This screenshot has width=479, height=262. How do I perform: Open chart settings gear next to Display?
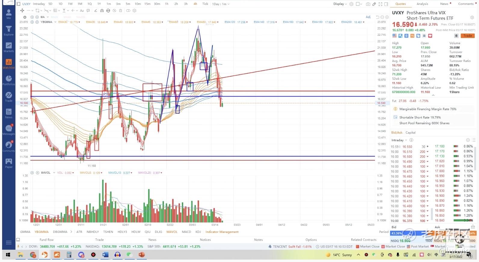tap(351, 4)
